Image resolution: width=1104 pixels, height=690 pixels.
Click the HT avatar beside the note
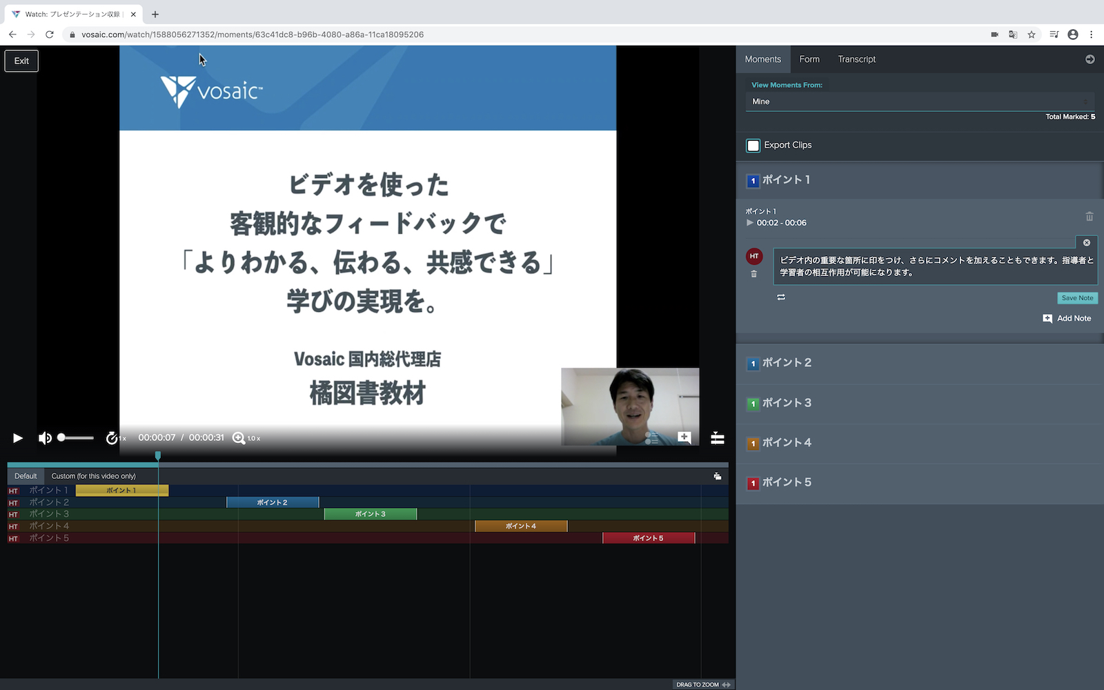pos(754,256)
